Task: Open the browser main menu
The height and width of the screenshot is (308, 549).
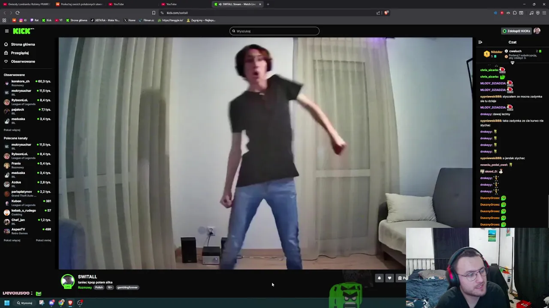Action: tap(544, 13)
